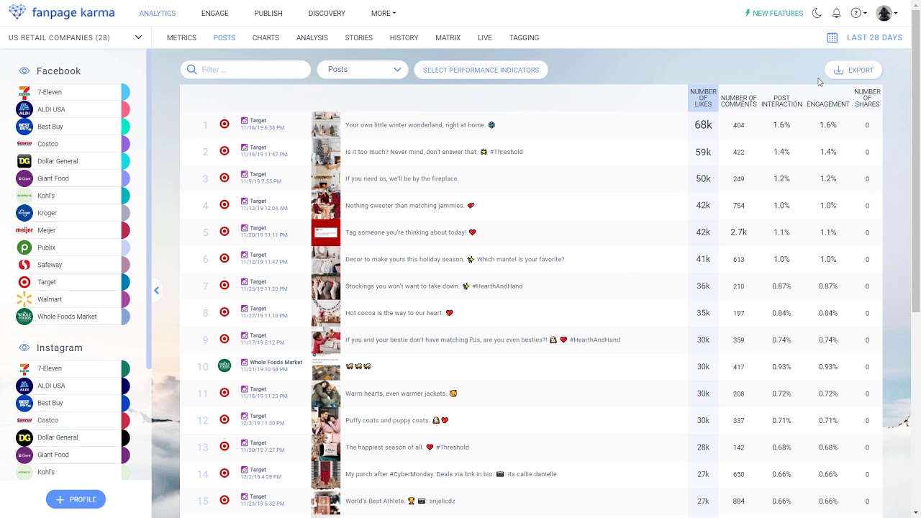
Task: Open LAST 28 DAYS date selector
Action: click(x=874, y=37)
